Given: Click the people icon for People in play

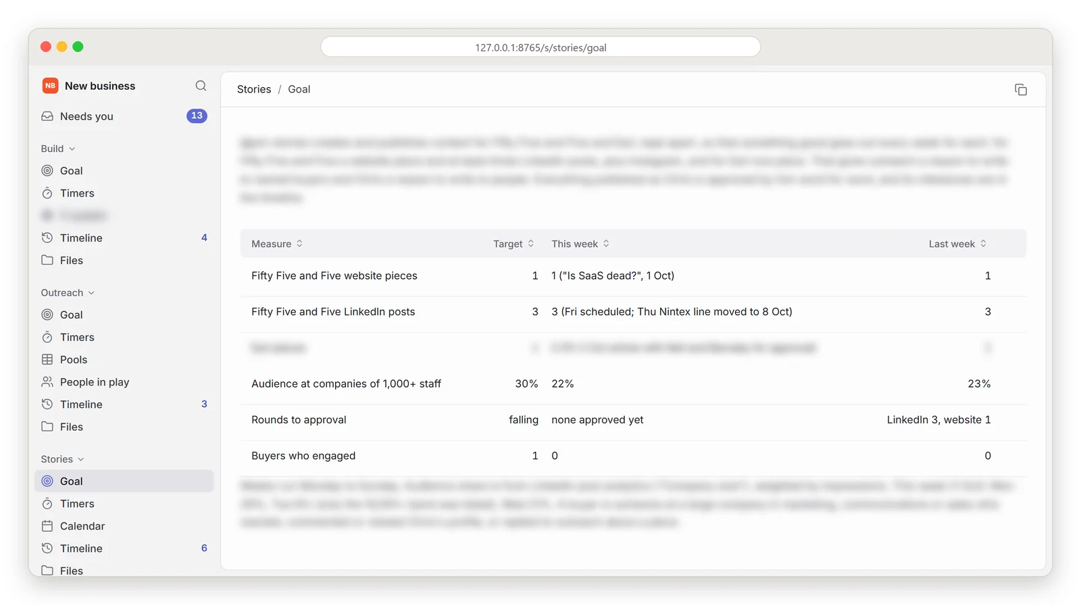Looking at the screenshot, I should 47,382.
